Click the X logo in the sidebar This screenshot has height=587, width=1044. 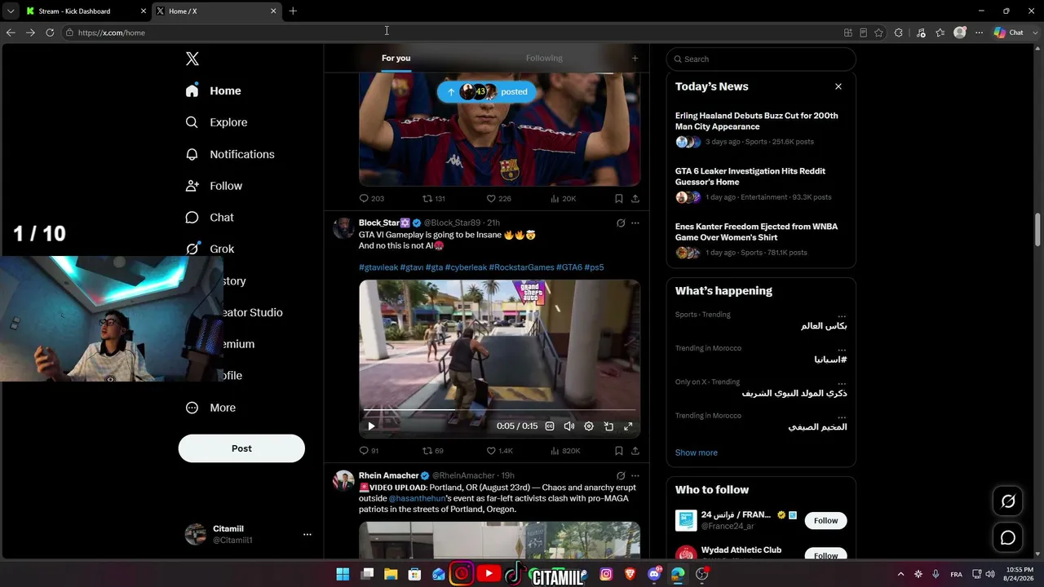[192, 59]
